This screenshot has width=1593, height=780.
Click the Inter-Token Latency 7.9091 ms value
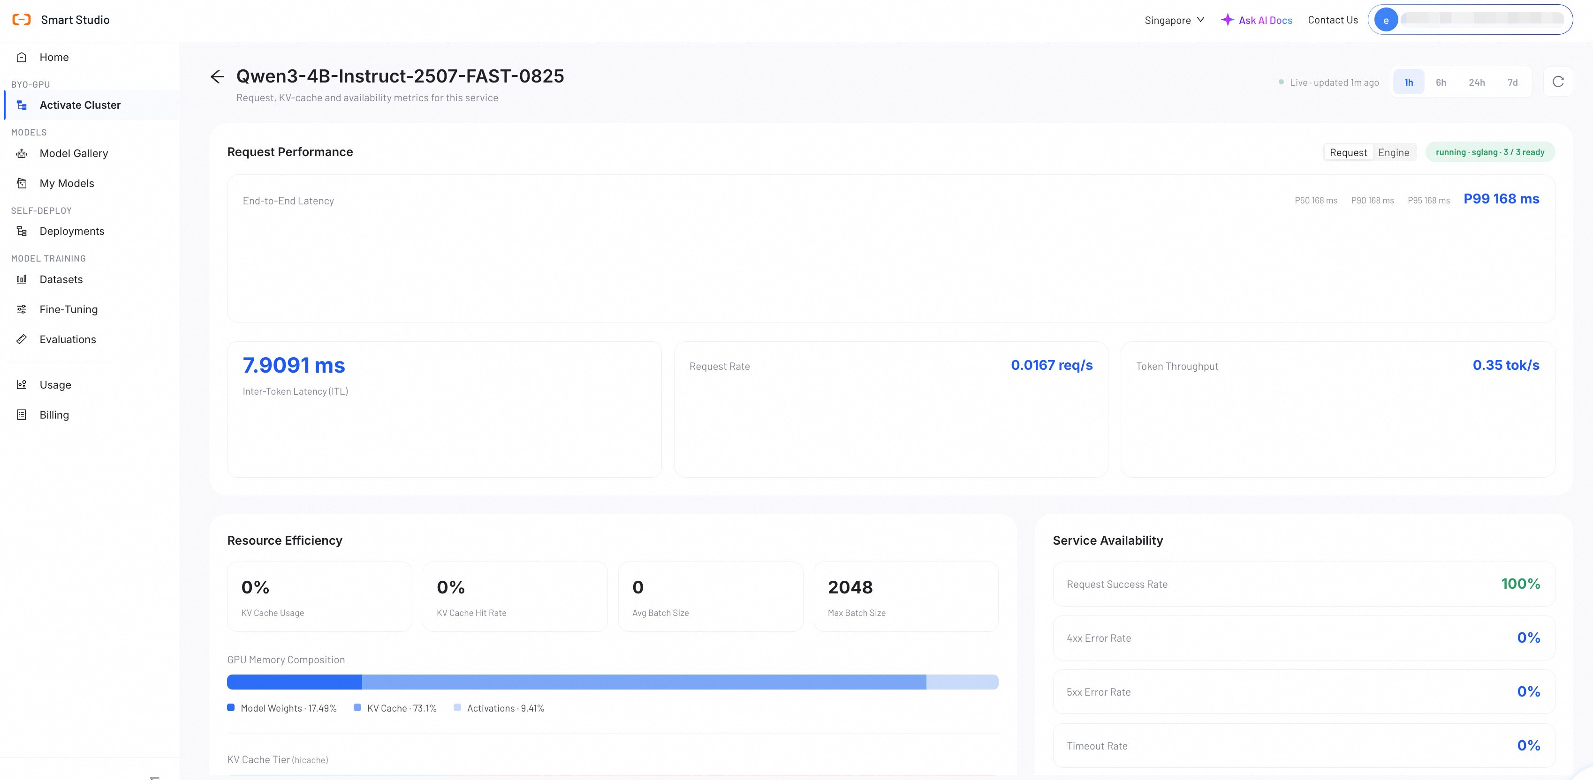point(294,365)
